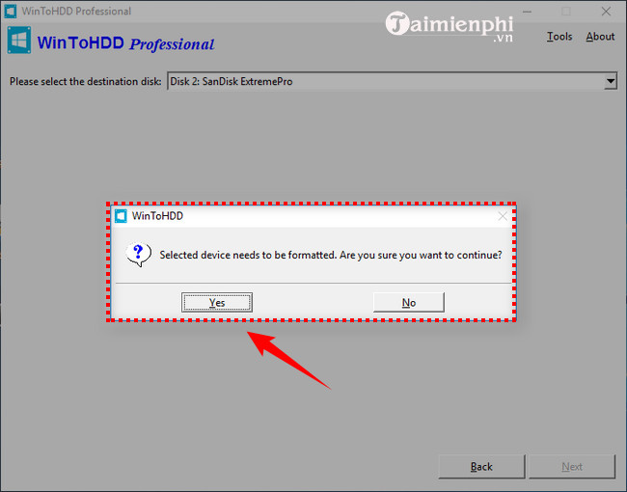Click the WinToHDD Professional logo text
This screenshot has width=627, height=492.
tap(126, 43)
